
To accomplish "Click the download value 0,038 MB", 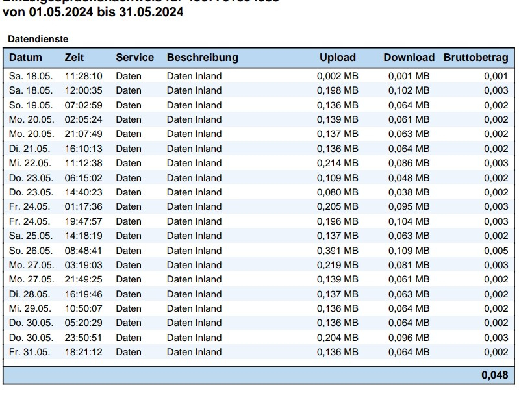I will (x=409, y=192).
